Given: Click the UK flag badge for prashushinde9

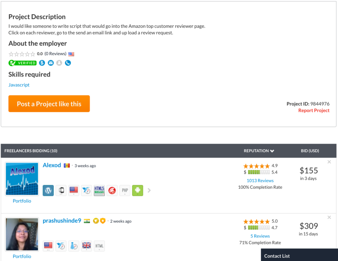Looking at the screenshot, I should point(86,246).
